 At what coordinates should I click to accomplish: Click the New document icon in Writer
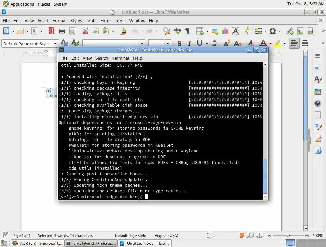(6, 31)
